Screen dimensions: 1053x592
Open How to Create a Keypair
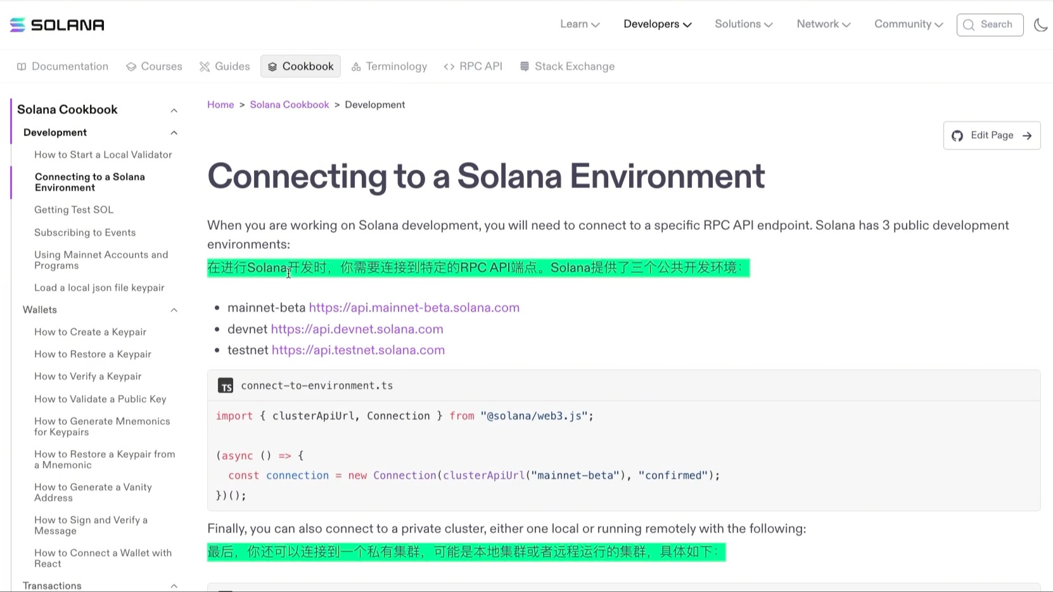(91, 332)
